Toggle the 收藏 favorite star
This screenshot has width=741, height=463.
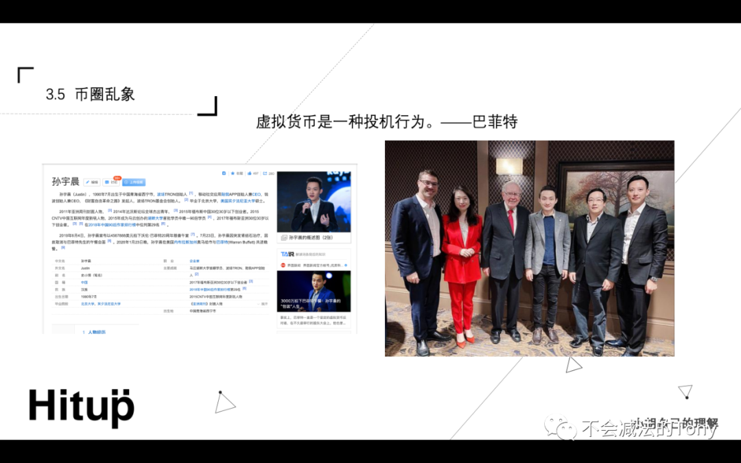point(231,172)
